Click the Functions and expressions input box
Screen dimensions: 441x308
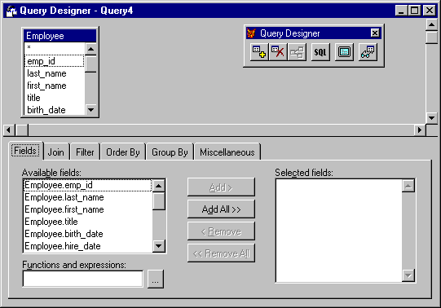[82, 279]
